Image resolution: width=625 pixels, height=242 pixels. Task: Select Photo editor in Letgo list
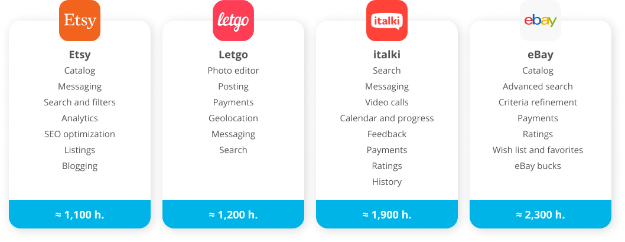click(233, 71)
